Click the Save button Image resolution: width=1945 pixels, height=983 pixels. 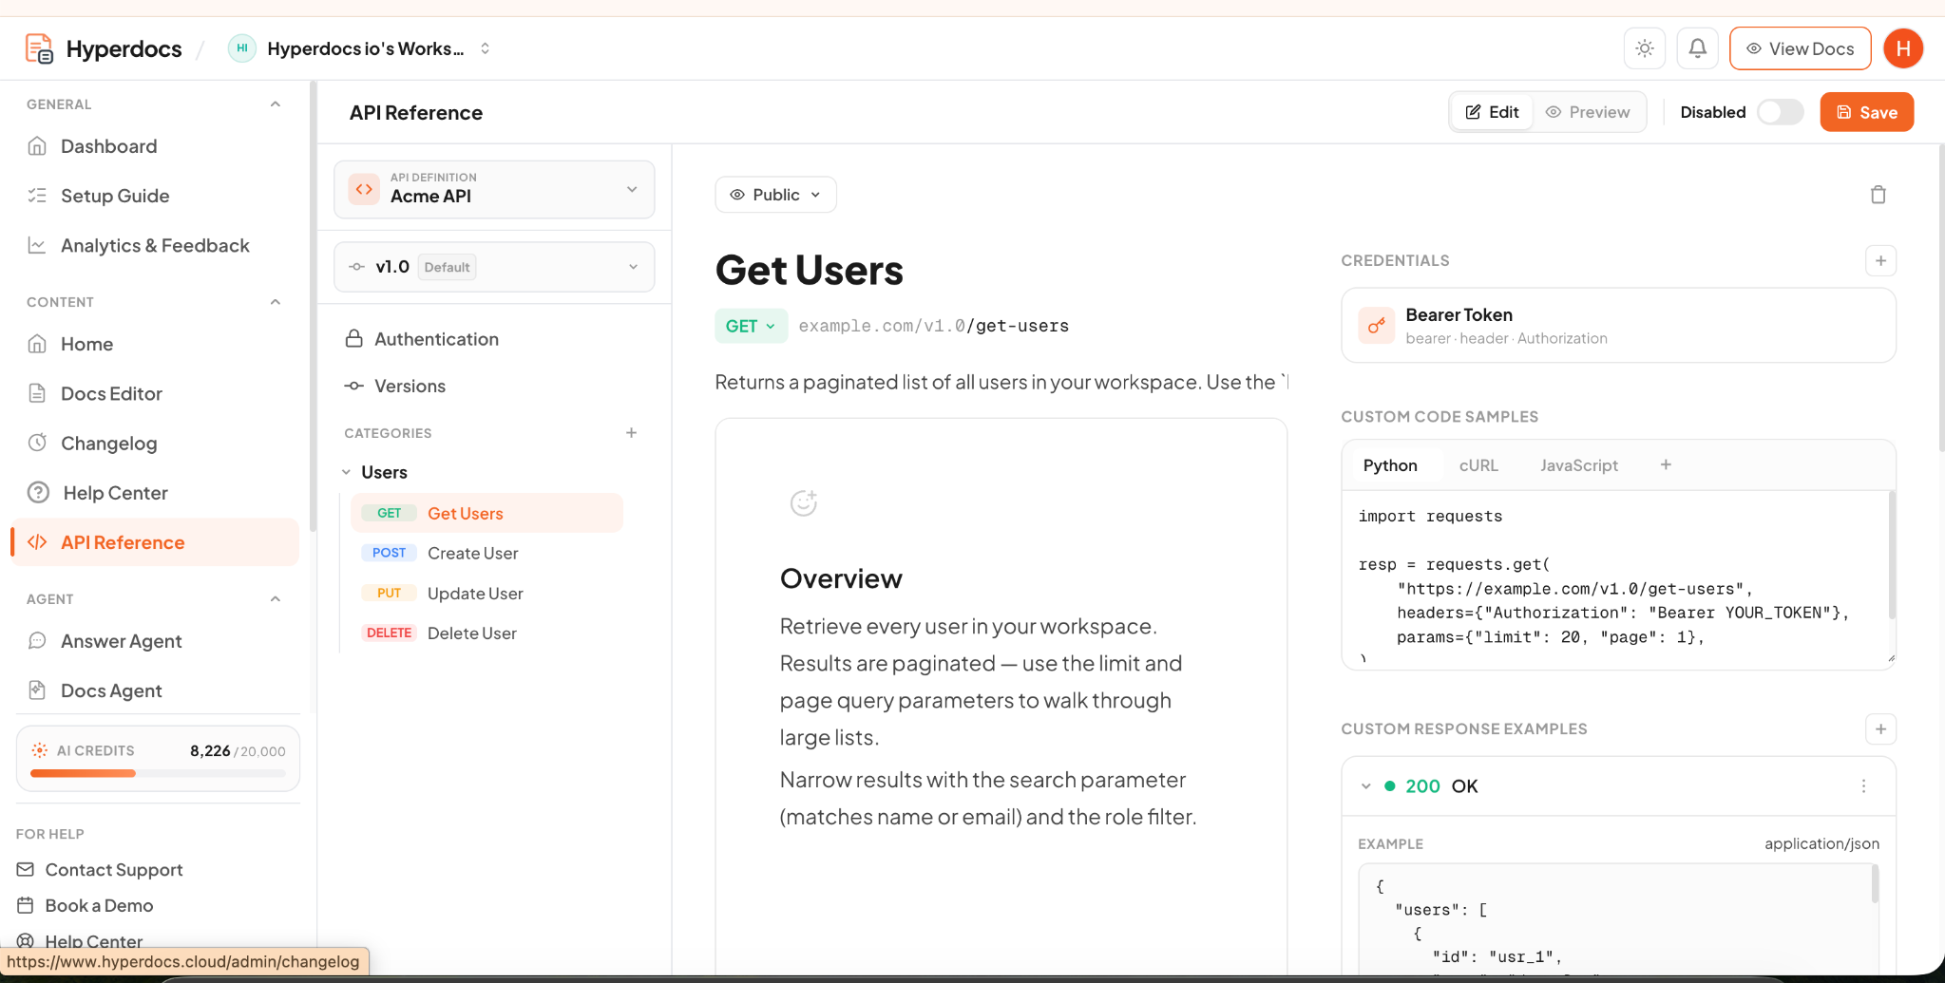pos(1866,112)
